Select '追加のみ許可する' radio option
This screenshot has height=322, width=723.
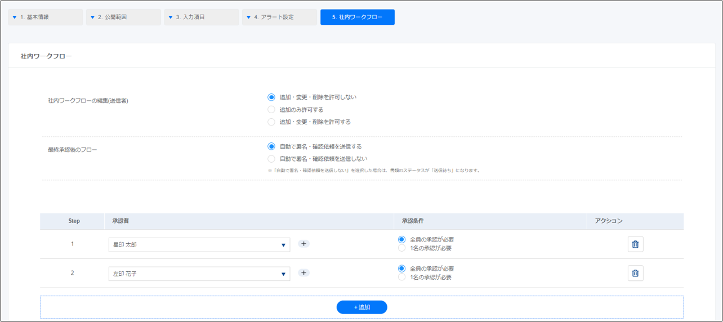click(271, 109)
